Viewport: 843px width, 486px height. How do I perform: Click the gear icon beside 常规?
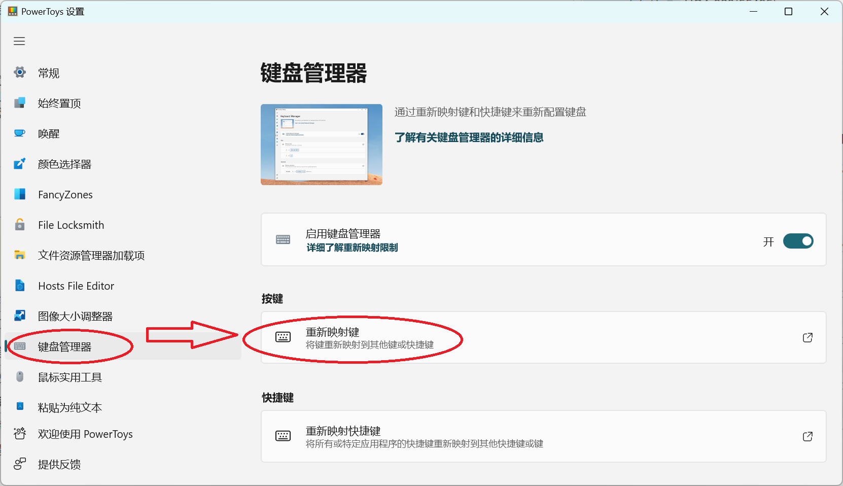[x=20, y=73]
